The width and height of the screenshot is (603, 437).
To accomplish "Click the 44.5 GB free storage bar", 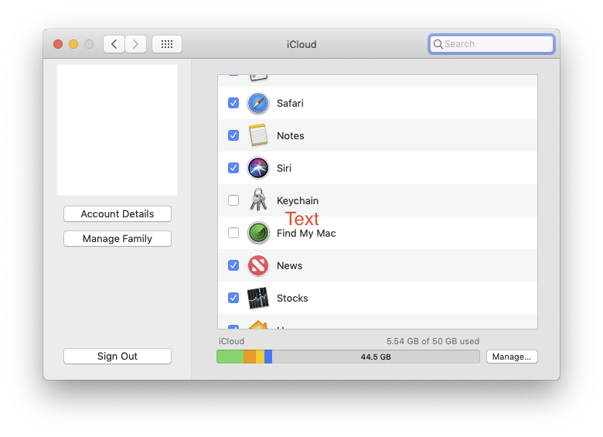I will (x=376, y=357).
